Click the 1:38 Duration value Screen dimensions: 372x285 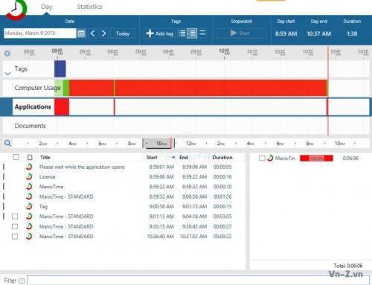point(352,33)
